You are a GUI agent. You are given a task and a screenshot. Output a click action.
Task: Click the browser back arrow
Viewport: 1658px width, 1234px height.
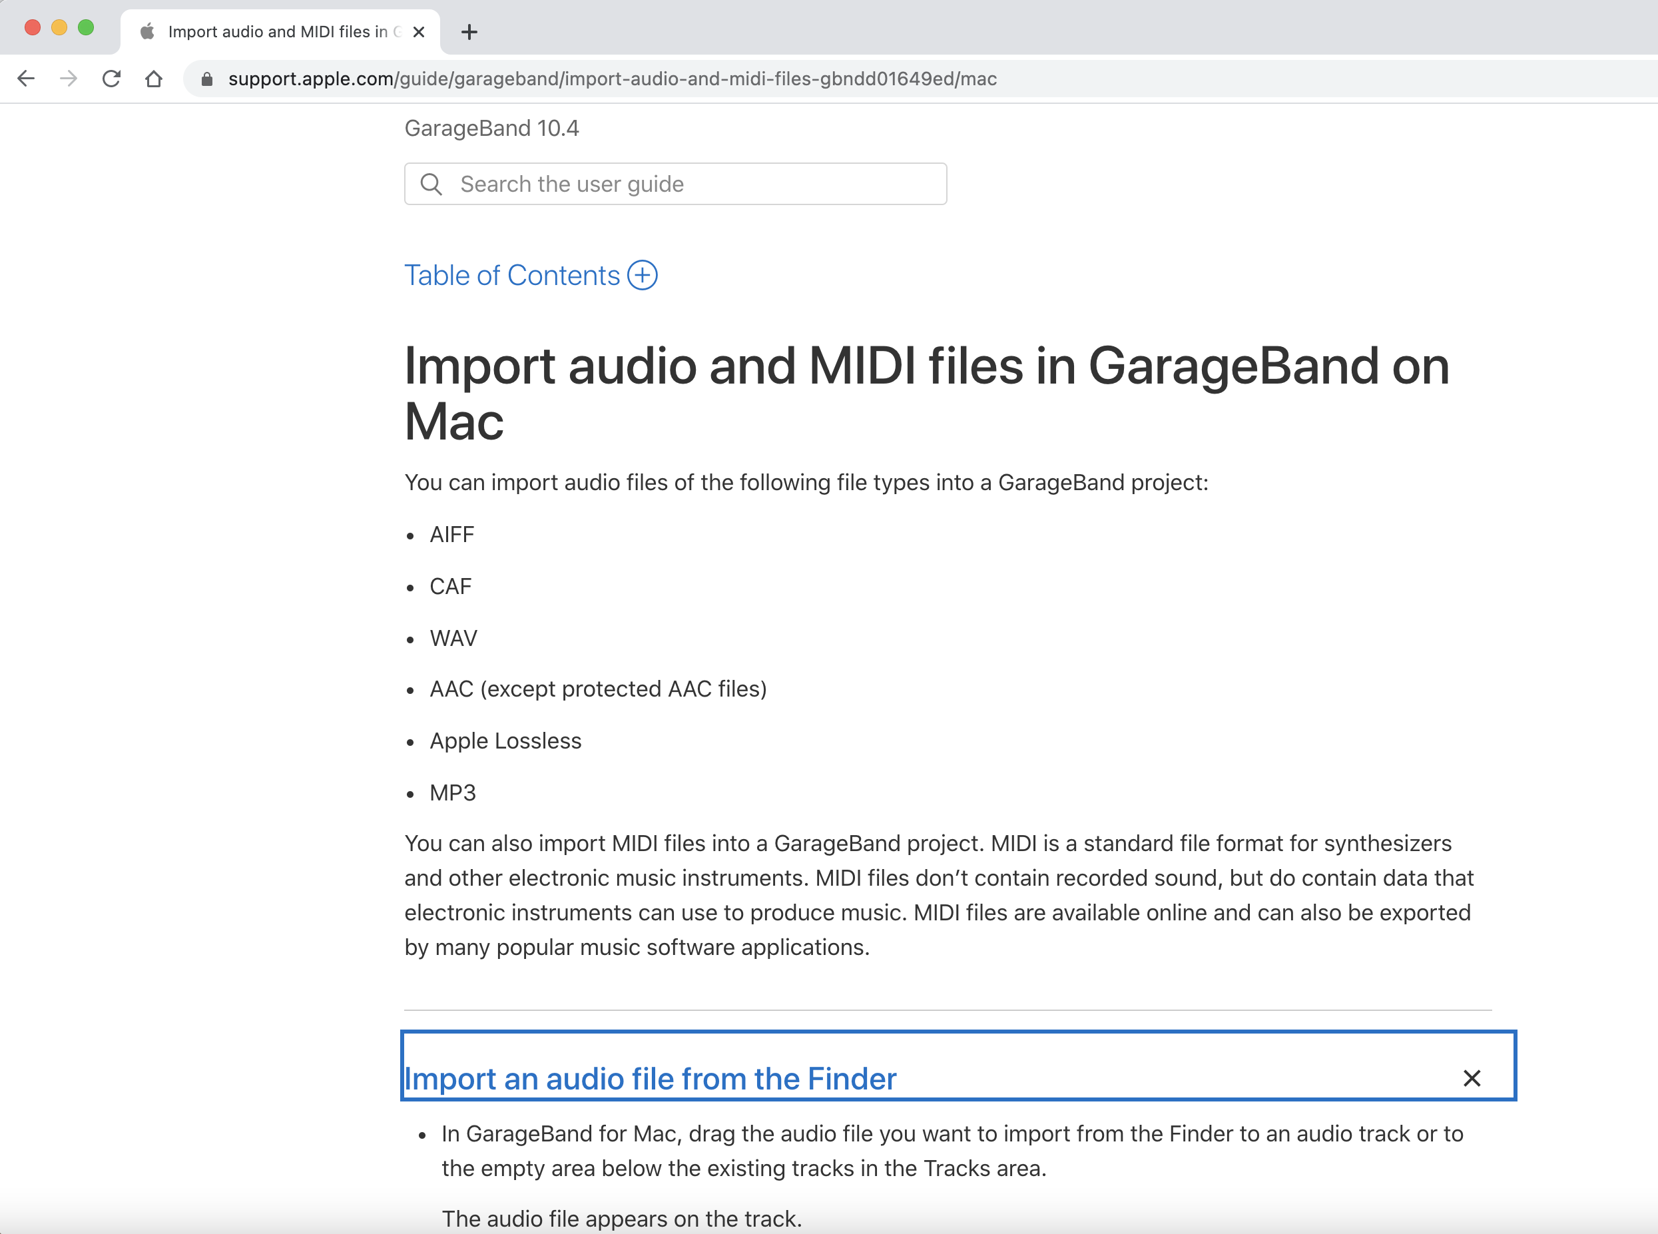tap(26, 79)
